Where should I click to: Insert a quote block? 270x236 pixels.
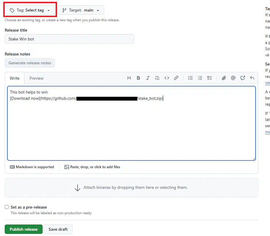pyautogui.click(x=157, y=78)
